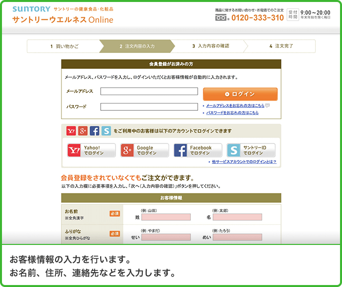This screenshot has height=287, width=342.
Task: Click the 名 given name input field
Action: click(x=237, y=217)
